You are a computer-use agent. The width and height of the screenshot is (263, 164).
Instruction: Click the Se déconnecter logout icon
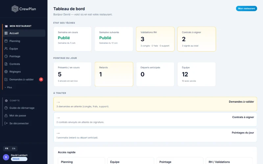[x=6, y=123]
